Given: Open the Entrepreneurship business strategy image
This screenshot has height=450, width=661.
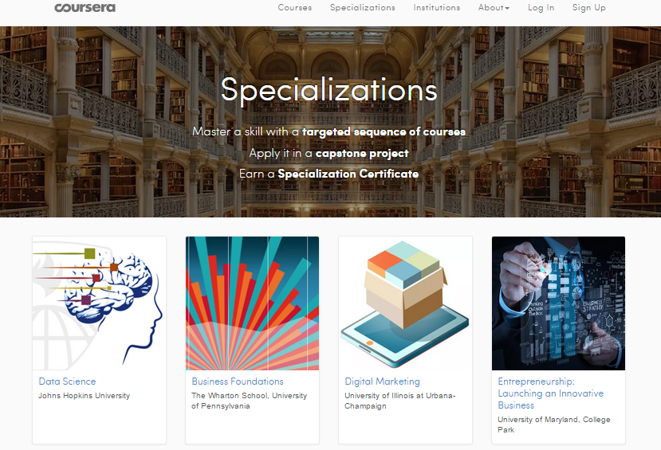Looking at the screenshot, I should [x=558, y=303].
